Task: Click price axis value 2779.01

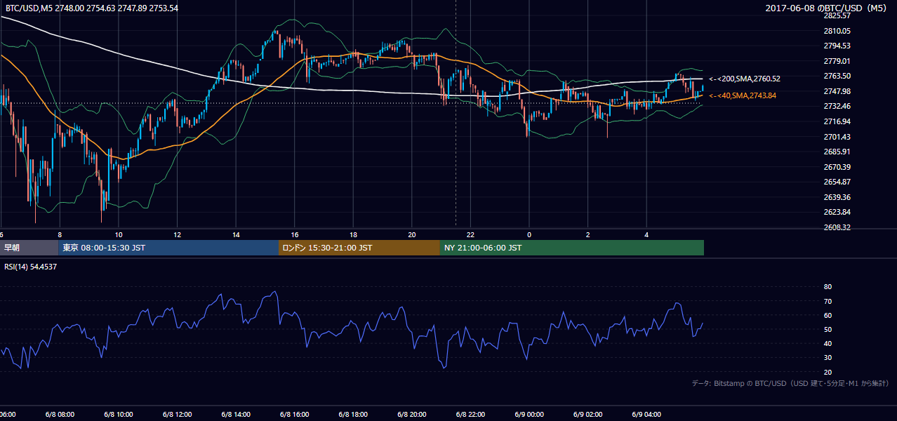Action: point(837,61)
